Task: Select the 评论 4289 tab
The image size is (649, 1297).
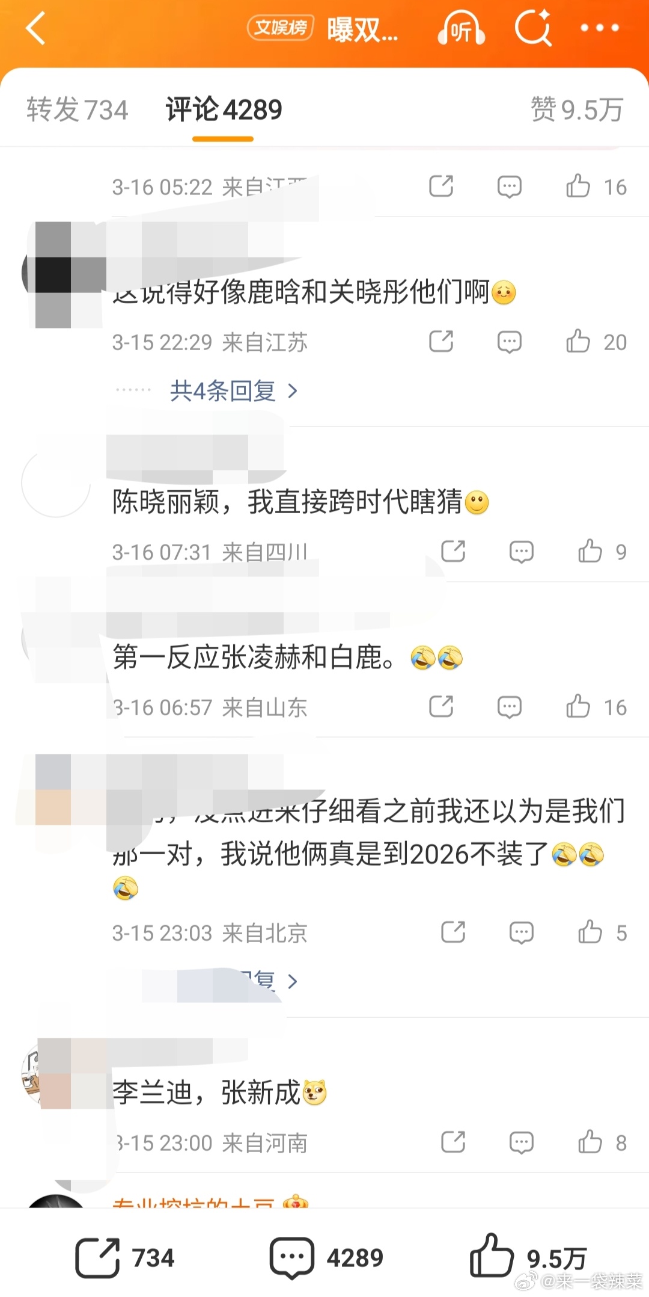Action: click(224, 109)
